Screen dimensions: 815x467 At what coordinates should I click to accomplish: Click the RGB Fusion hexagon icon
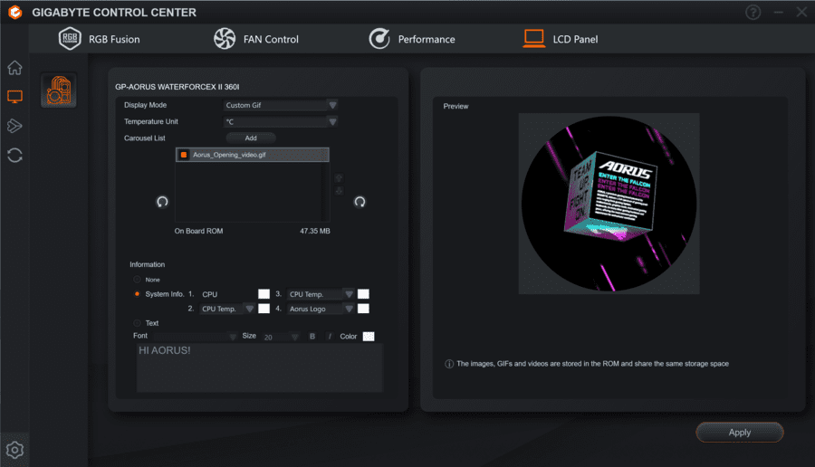pyautogui.click(x=70, y=38)
